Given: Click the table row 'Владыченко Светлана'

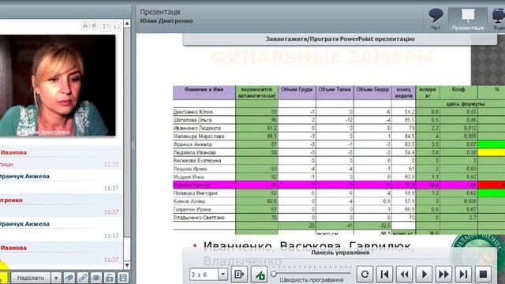Looking at the screenshot, I should [x=339, y=218].
